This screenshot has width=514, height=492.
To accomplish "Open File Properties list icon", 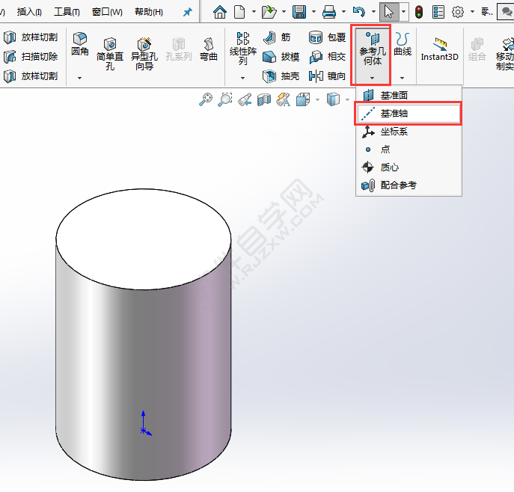I will pyautogui.click(x=438, y=12).
